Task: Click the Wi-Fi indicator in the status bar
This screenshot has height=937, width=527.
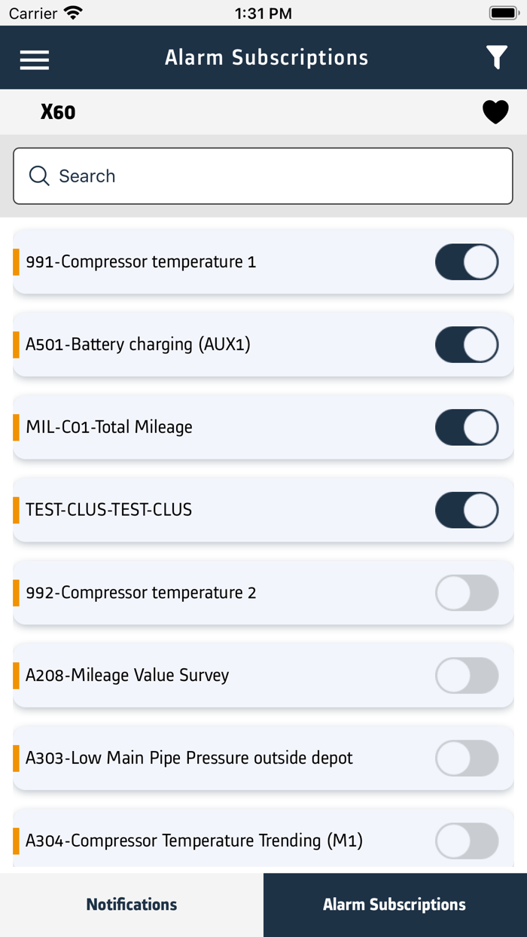Action: (73, 12)
